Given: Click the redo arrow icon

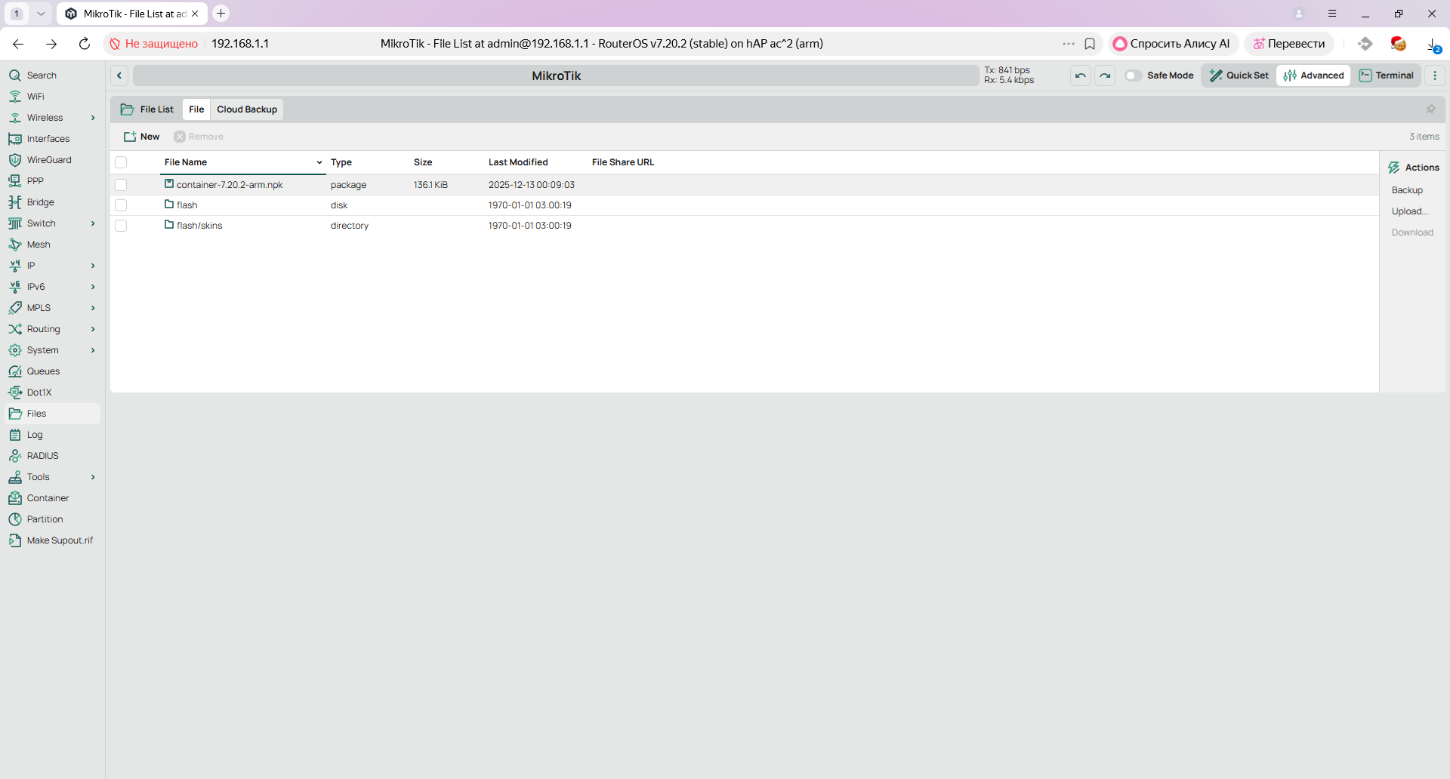Looking at the screenshot, I should tap(1105, 75).
